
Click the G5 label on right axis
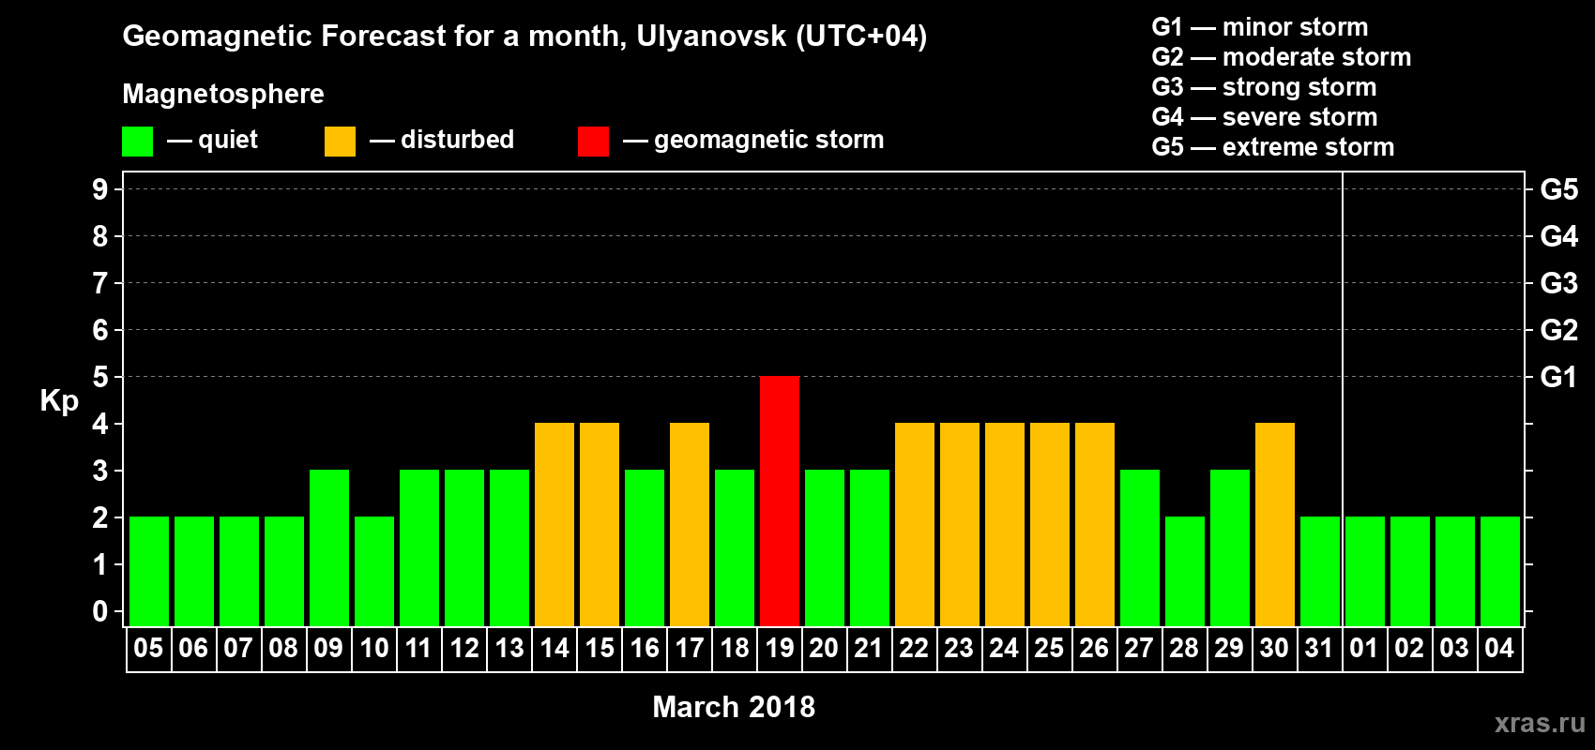1558,189
